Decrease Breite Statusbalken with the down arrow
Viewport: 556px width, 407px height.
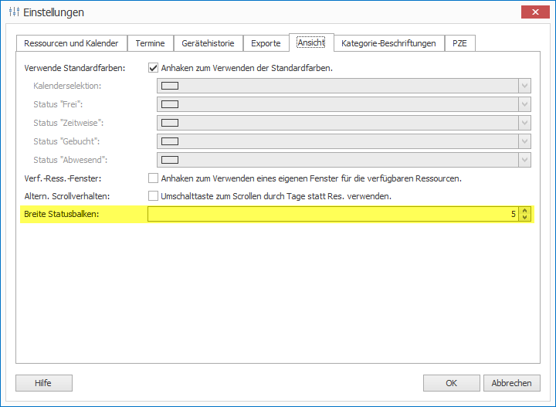(525, 218)
